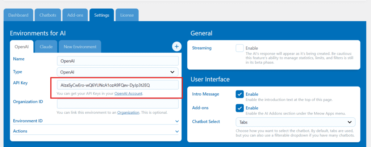Uncheck the Add-ons Enable checkbox
Image resolution: width=371 pixels, height=147 pixels.
pyautogui.click(x=240, y=108)
